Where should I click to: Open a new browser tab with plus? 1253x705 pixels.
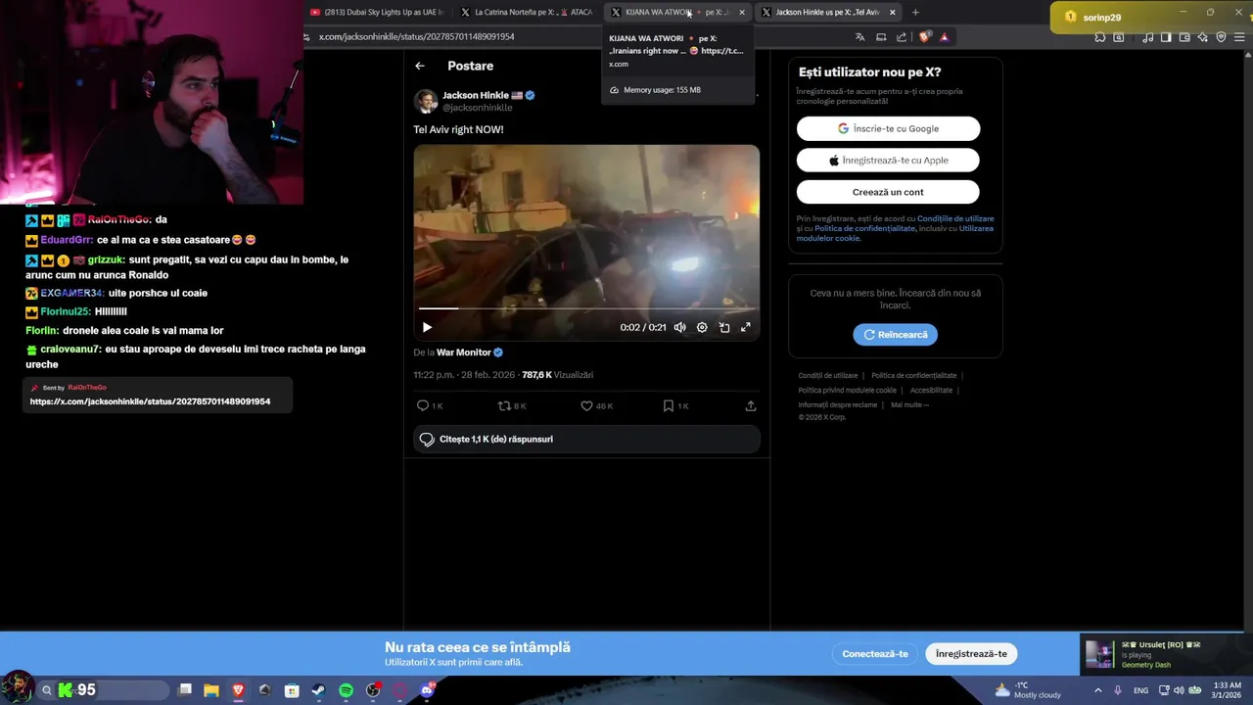915,13
